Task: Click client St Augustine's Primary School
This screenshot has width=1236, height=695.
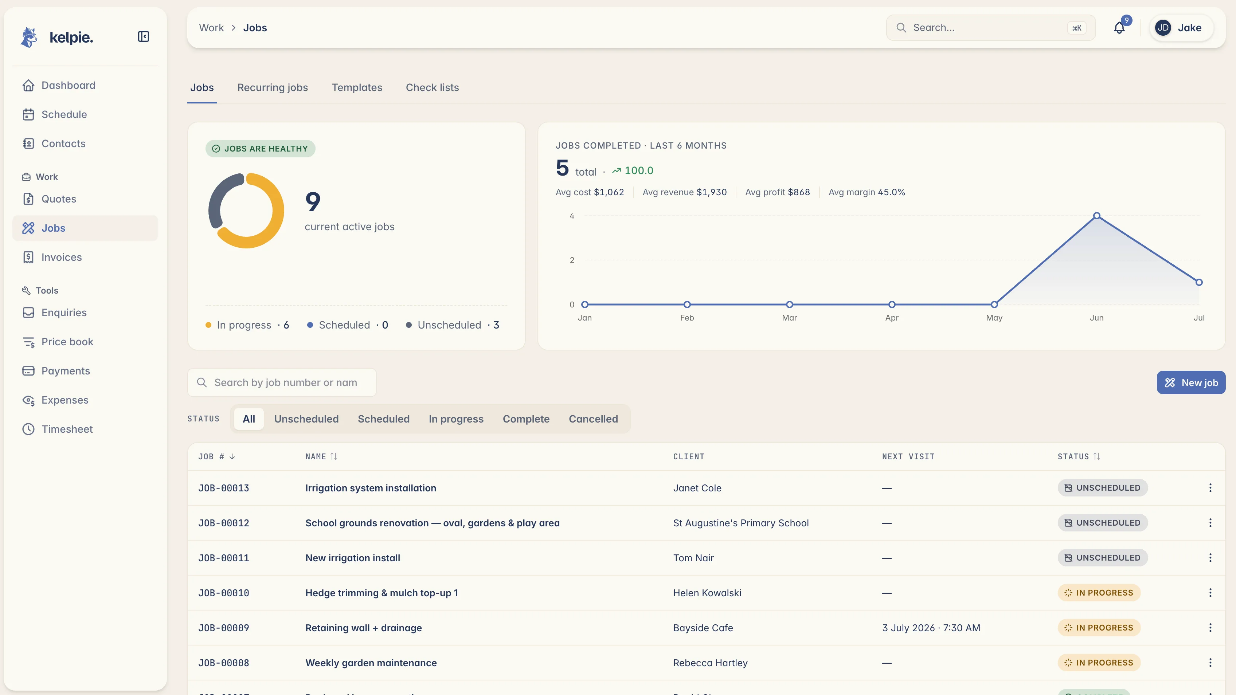Action: [x=741, y=523]
